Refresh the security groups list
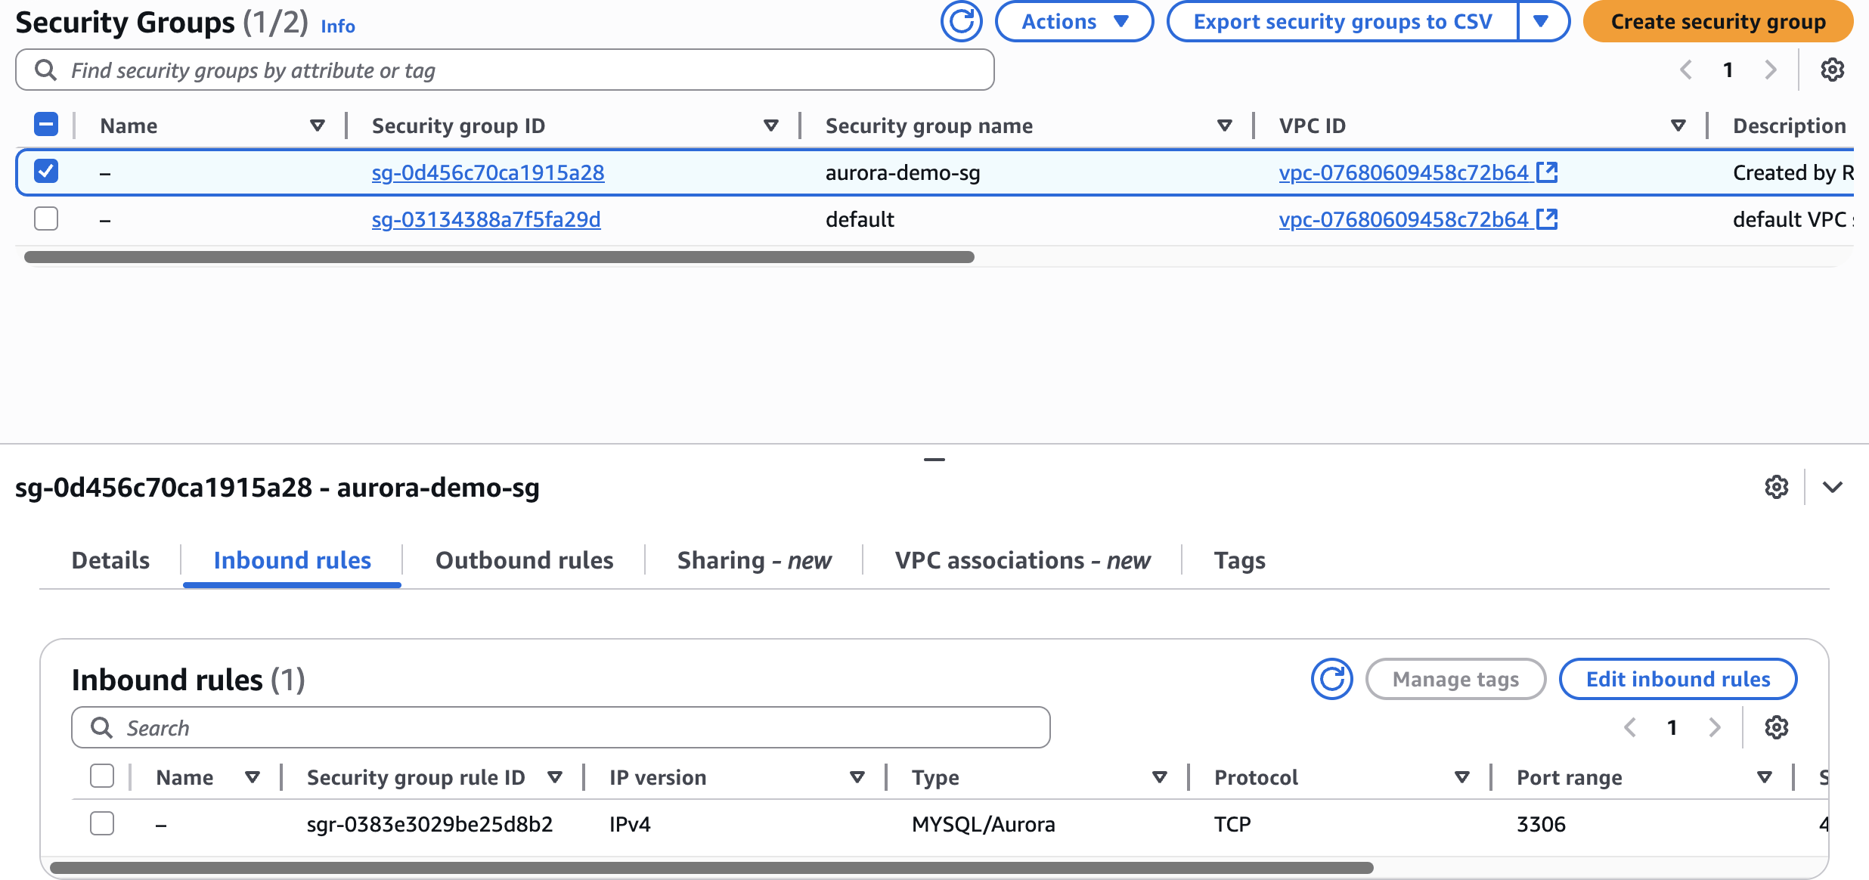The width and height of the screenshot is (1869, 880). (x=961, y=22)
